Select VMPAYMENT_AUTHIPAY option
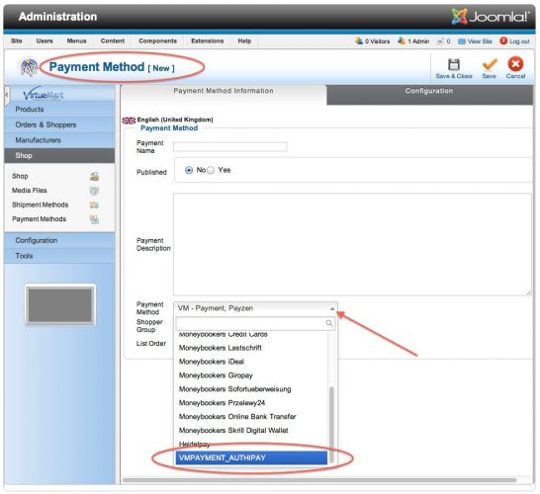Image resolution: width=540 pixels, height=494 pixels. (x=251, y=457)
